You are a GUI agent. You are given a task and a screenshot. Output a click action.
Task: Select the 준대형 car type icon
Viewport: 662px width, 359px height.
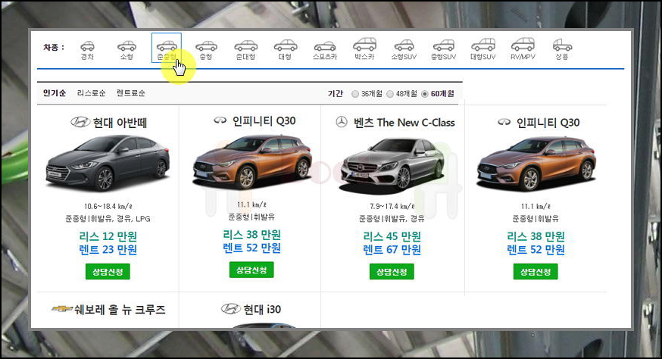(x=245, y=45)
